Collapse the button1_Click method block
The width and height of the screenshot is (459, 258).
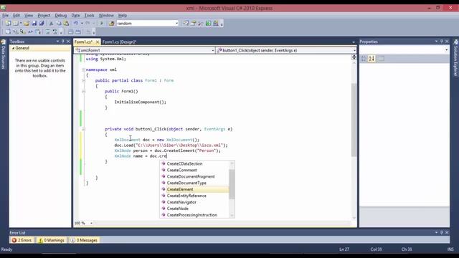(x=83, y=129)
